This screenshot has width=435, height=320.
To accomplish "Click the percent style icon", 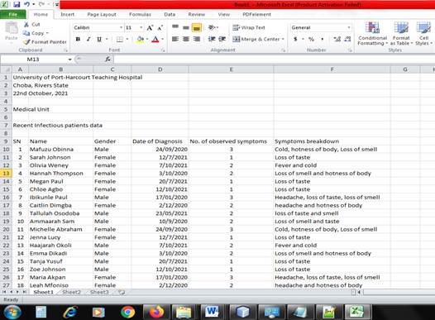I will tap(312, 39).
